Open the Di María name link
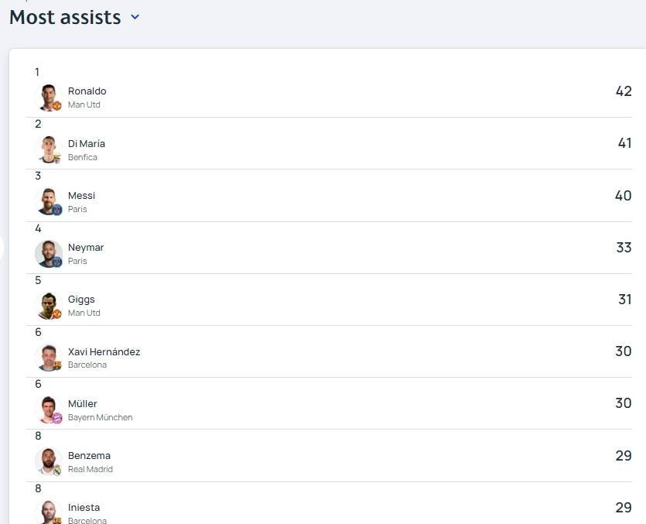646x524 pixels. [87, 143]
